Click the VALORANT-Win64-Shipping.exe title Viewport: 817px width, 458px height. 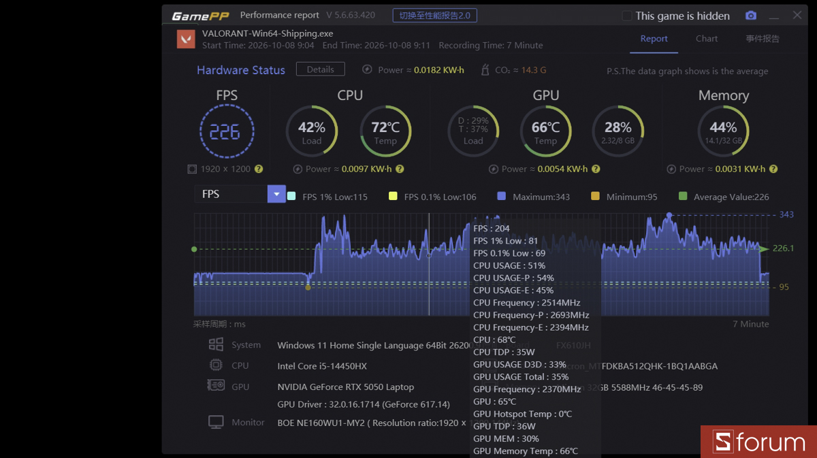click(x=268, y=33)
